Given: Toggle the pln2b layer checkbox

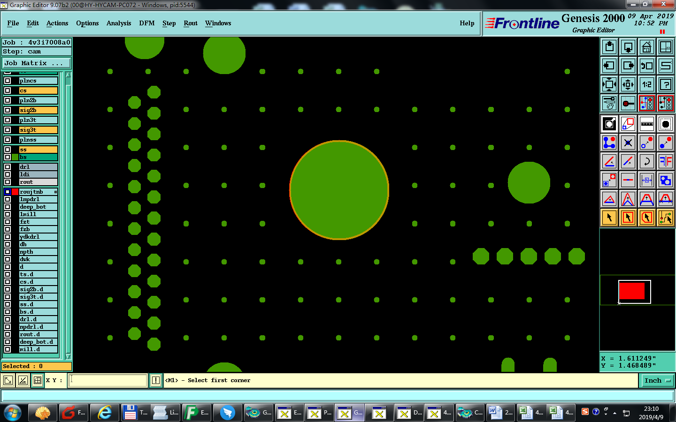Looking at the screenshot, I should (8, 100).
